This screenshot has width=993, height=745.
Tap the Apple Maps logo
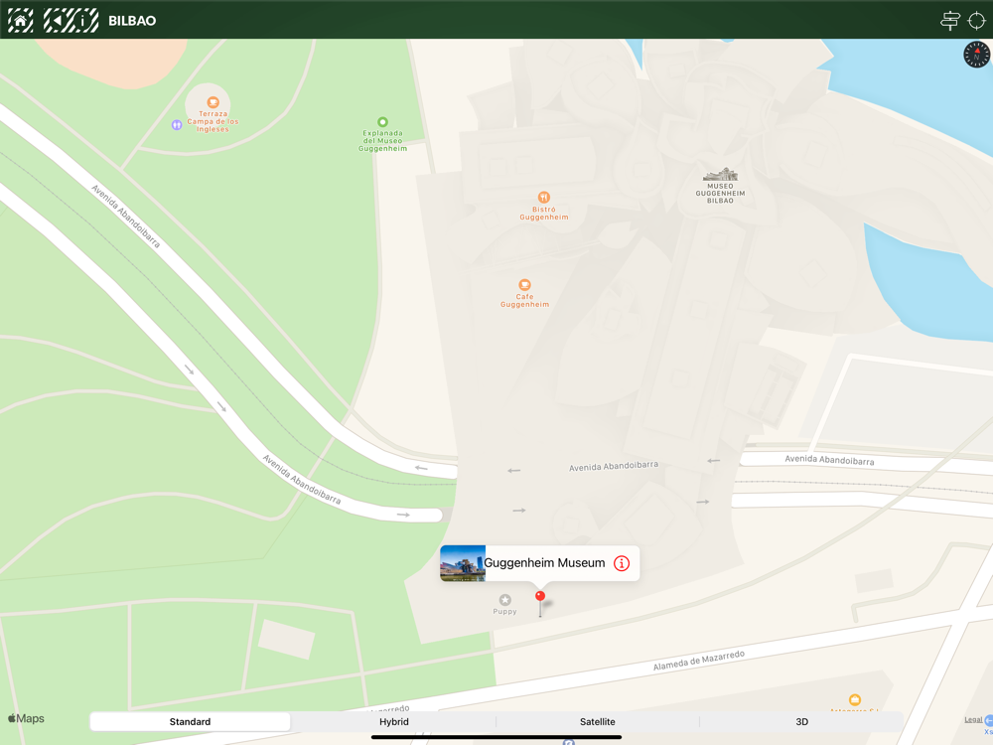point(26,718)
